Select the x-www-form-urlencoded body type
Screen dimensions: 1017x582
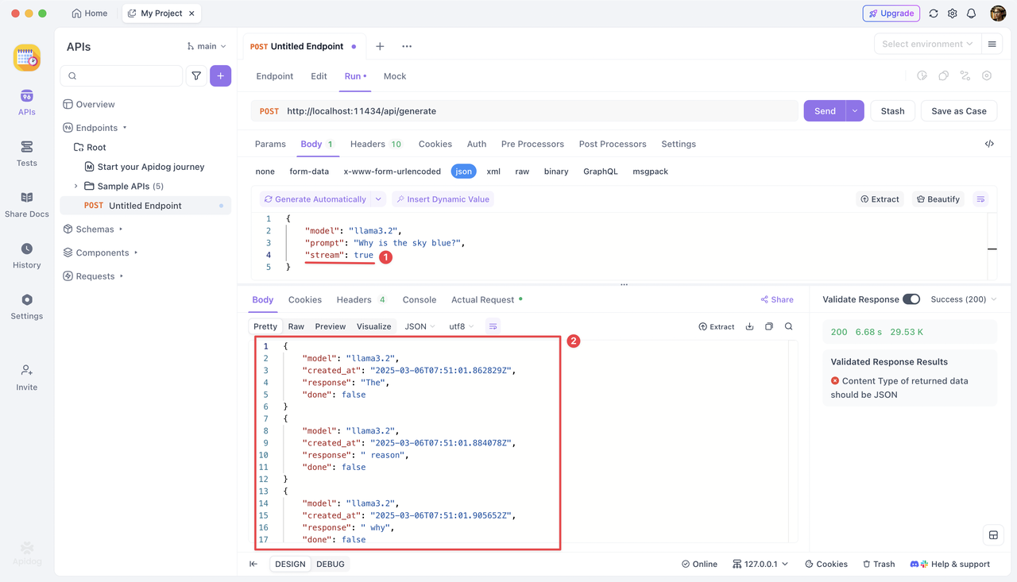coord(392,171)
